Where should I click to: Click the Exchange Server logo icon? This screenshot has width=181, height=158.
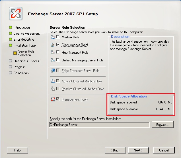tap(16, 13)
